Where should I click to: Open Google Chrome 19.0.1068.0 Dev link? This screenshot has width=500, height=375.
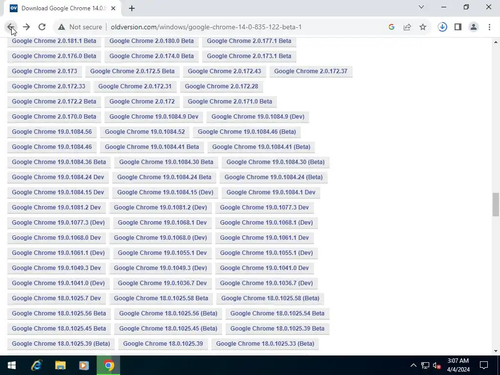coord(56,238)
